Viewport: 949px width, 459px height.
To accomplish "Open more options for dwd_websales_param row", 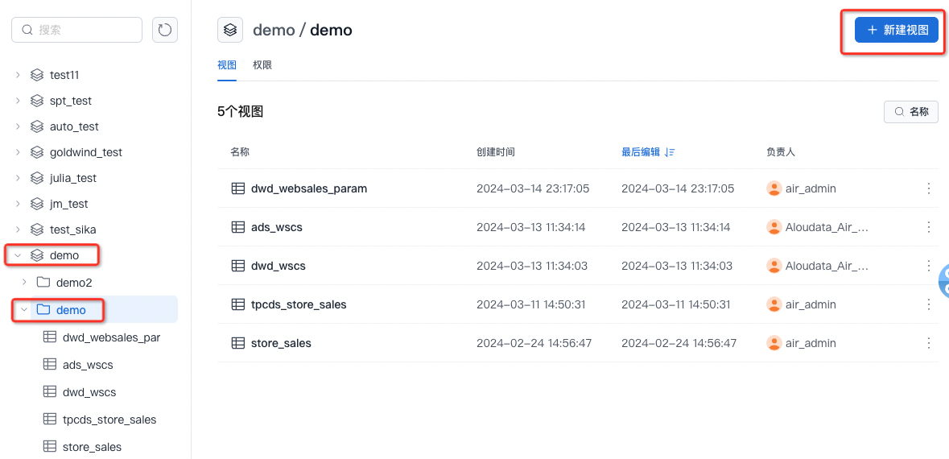I will [928, 188].
